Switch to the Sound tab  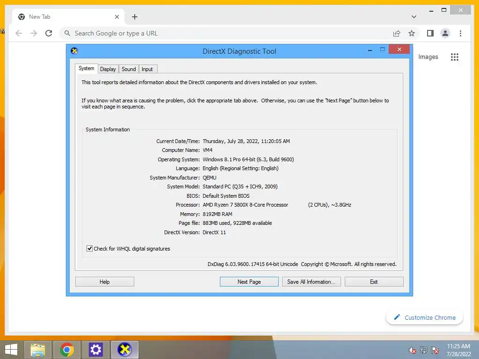point(129,69)
